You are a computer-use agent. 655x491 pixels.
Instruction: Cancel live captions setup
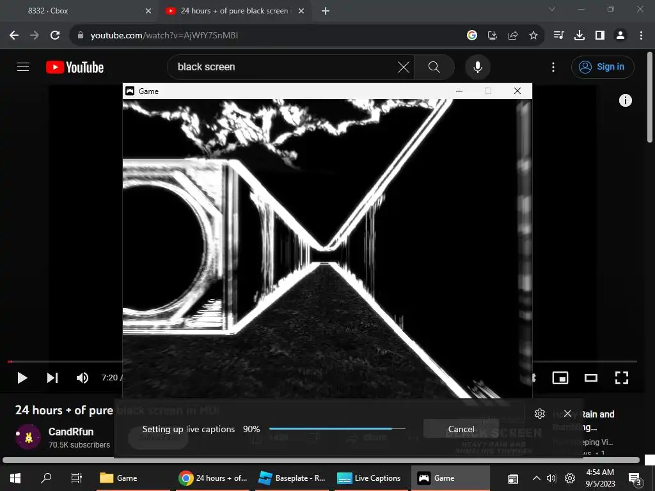click(461, 429)
